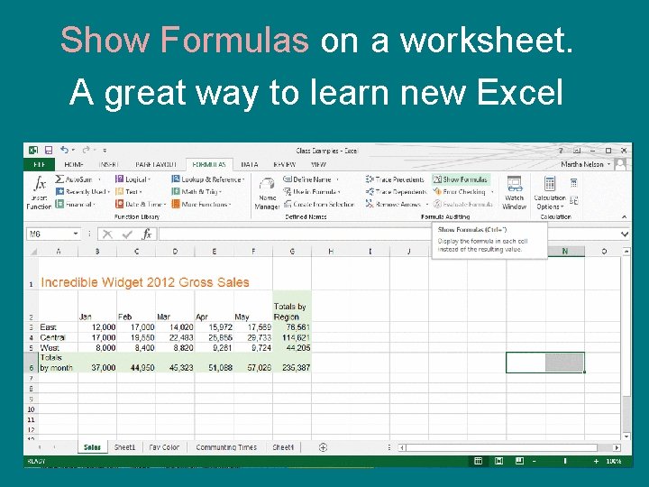This screenshot has height=487, width=649.
Task: Select cell with 235,387 total
Action: click(292, 363)
